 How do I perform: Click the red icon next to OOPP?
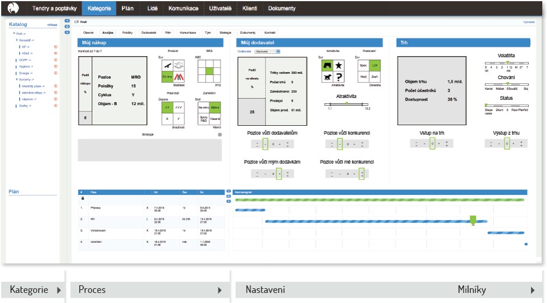pyautogui.click(x=56, y=60)
